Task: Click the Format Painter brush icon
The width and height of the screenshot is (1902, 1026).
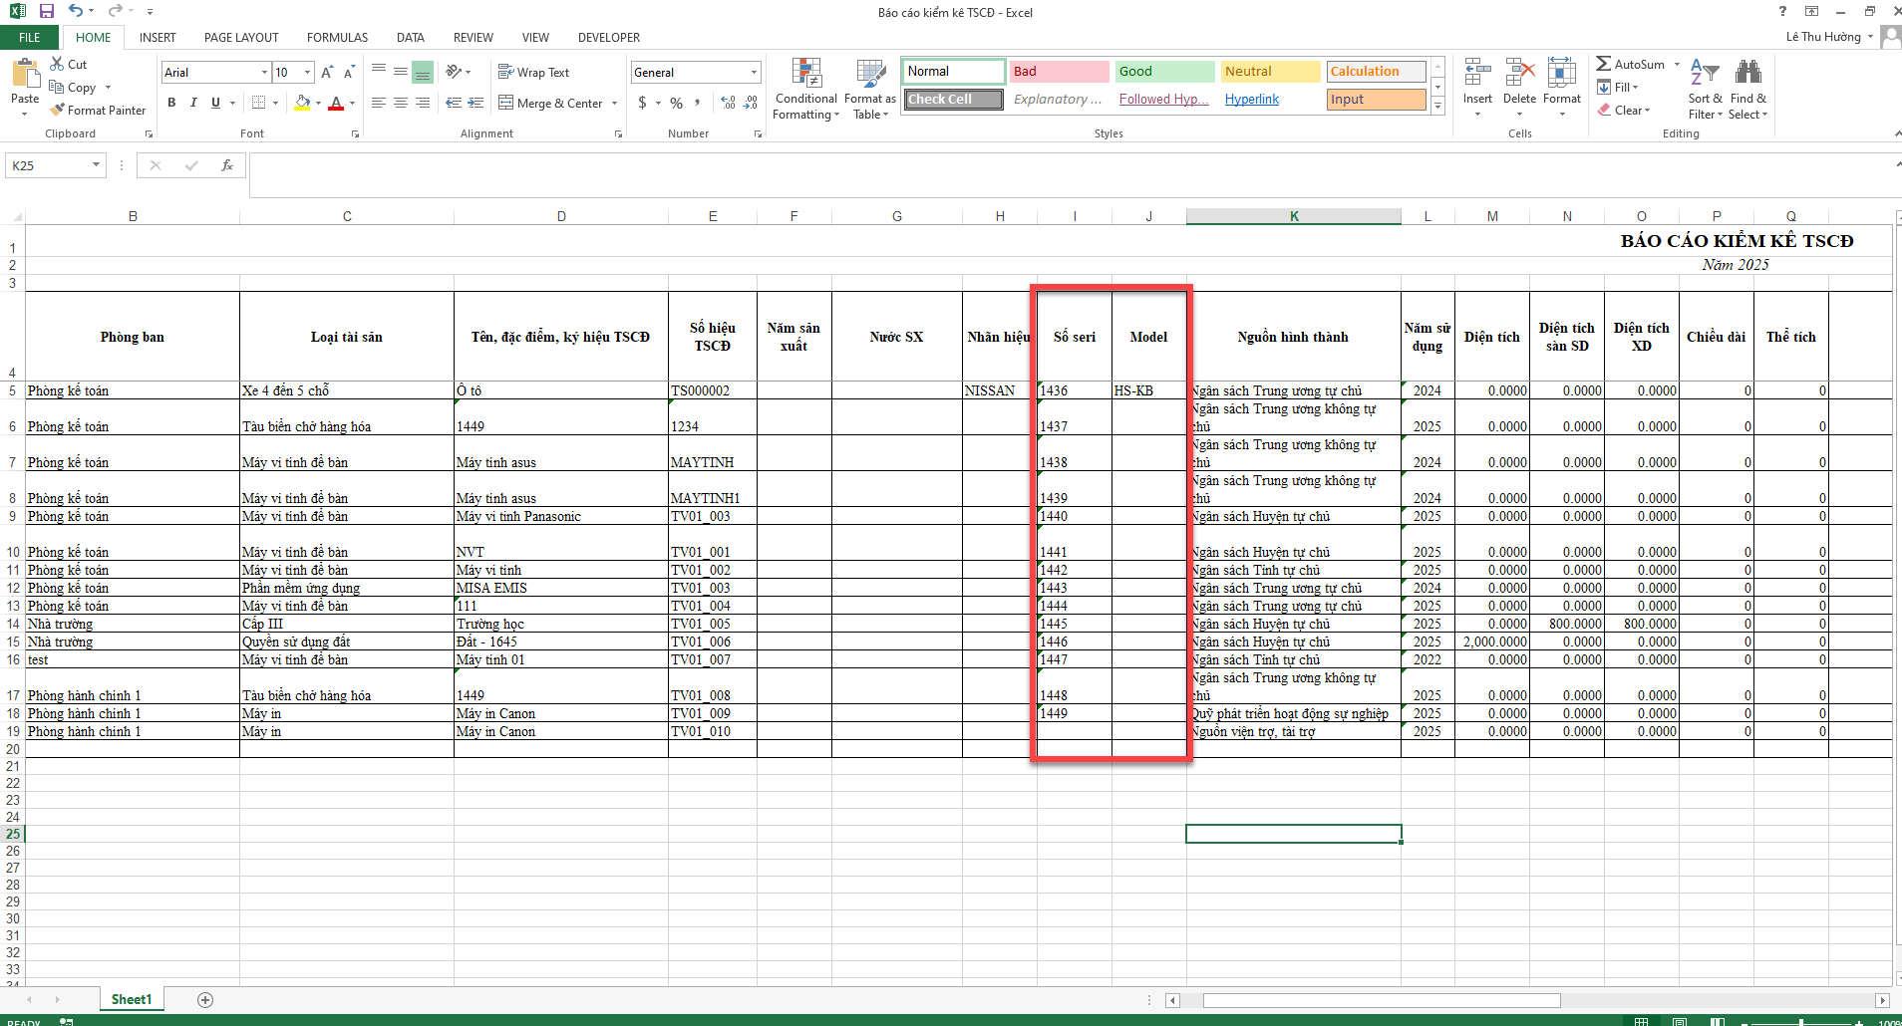Action: coord(59,111)
